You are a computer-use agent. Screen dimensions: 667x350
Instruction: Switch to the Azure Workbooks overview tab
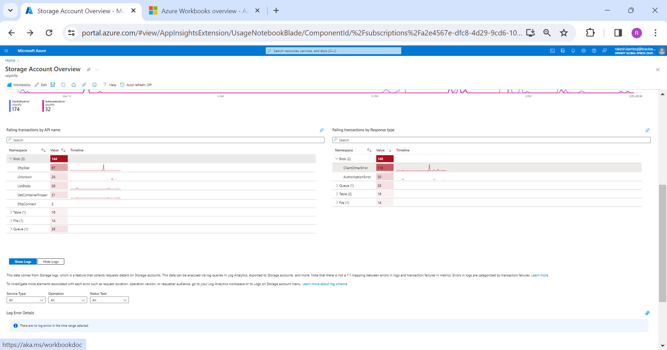[x=205, y=11]
